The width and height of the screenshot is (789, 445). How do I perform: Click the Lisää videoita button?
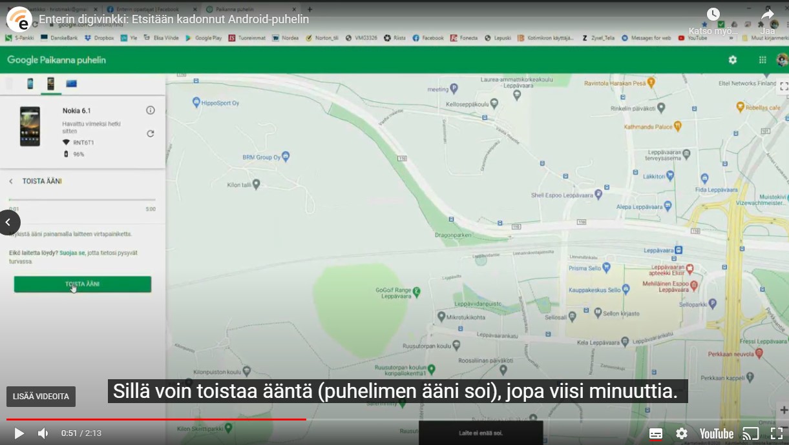41,397
